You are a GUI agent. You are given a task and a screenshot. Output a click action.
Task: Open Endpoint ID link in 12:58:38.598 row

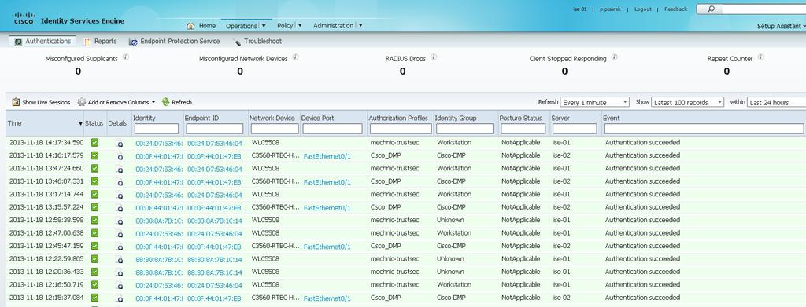214,221
